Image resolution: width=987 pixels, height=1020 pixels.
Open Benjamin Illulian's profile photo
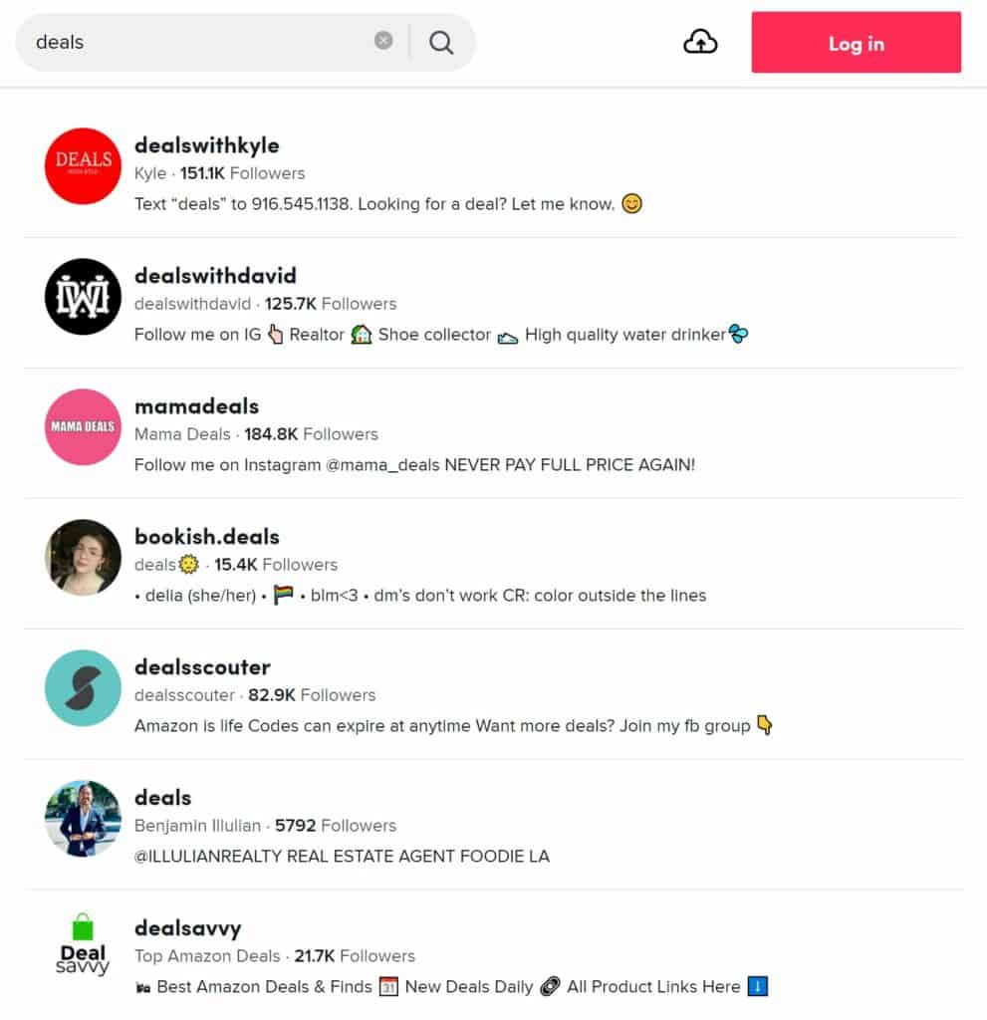click(x=83, y=819)
